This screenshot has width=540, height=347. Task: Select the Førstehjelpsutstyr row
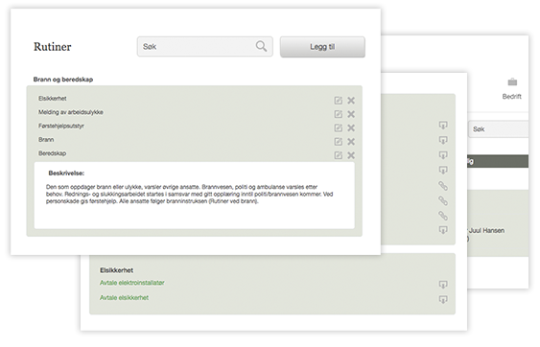pos(195,127)
